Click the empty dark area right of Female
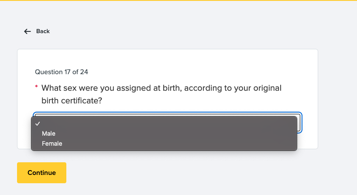 pos(175,143)
